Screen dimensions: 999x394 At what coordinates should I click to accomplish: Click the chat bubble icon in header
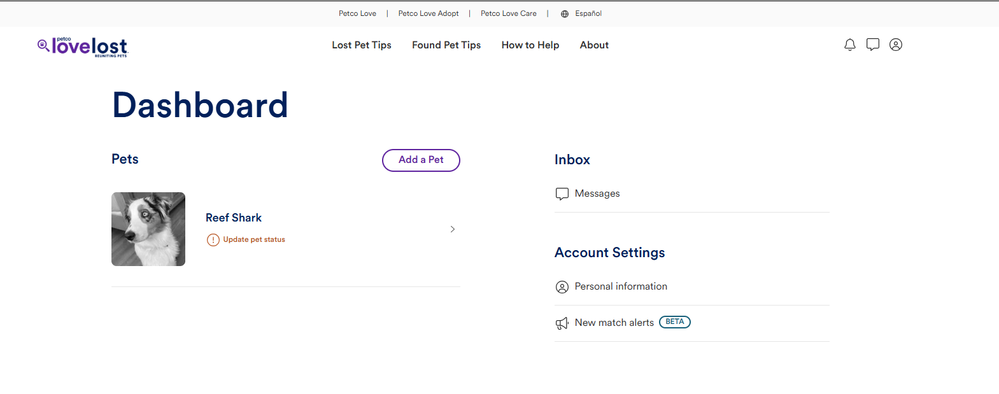[872, 45]
